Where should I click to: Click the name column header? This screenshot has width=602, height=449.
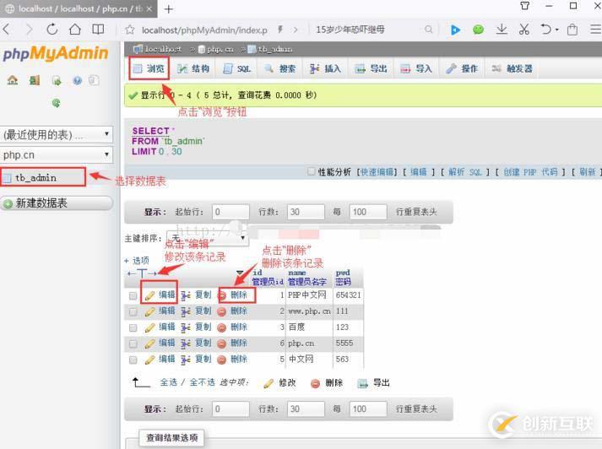coord(296,273)
